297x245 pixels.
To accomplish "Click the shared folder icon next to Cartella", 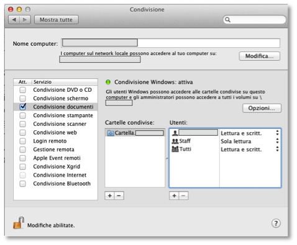I will (111, 133).
